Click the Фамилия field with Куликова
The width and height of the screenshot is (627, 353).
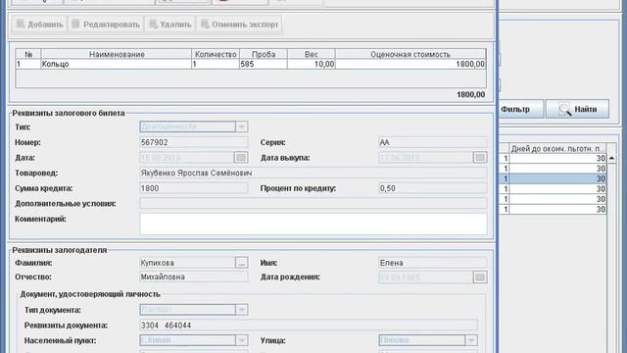pos(187,263)
